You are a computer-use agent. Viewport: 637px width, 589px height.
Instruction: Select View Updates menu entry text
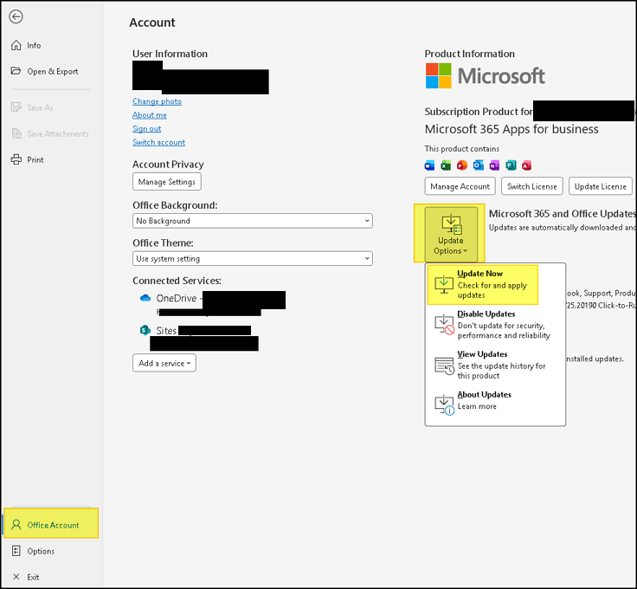coord(482,354)
